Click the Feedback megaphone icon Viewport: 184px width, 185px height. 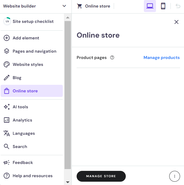[7, 162]
